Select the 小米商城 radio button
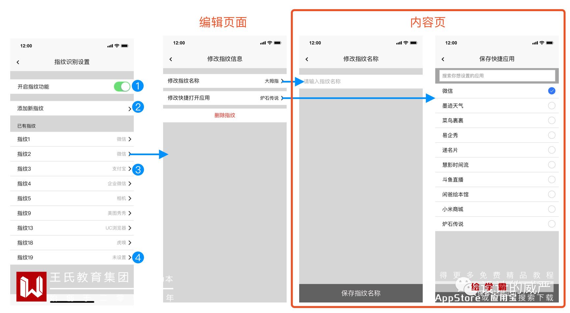 coord(552,209)
